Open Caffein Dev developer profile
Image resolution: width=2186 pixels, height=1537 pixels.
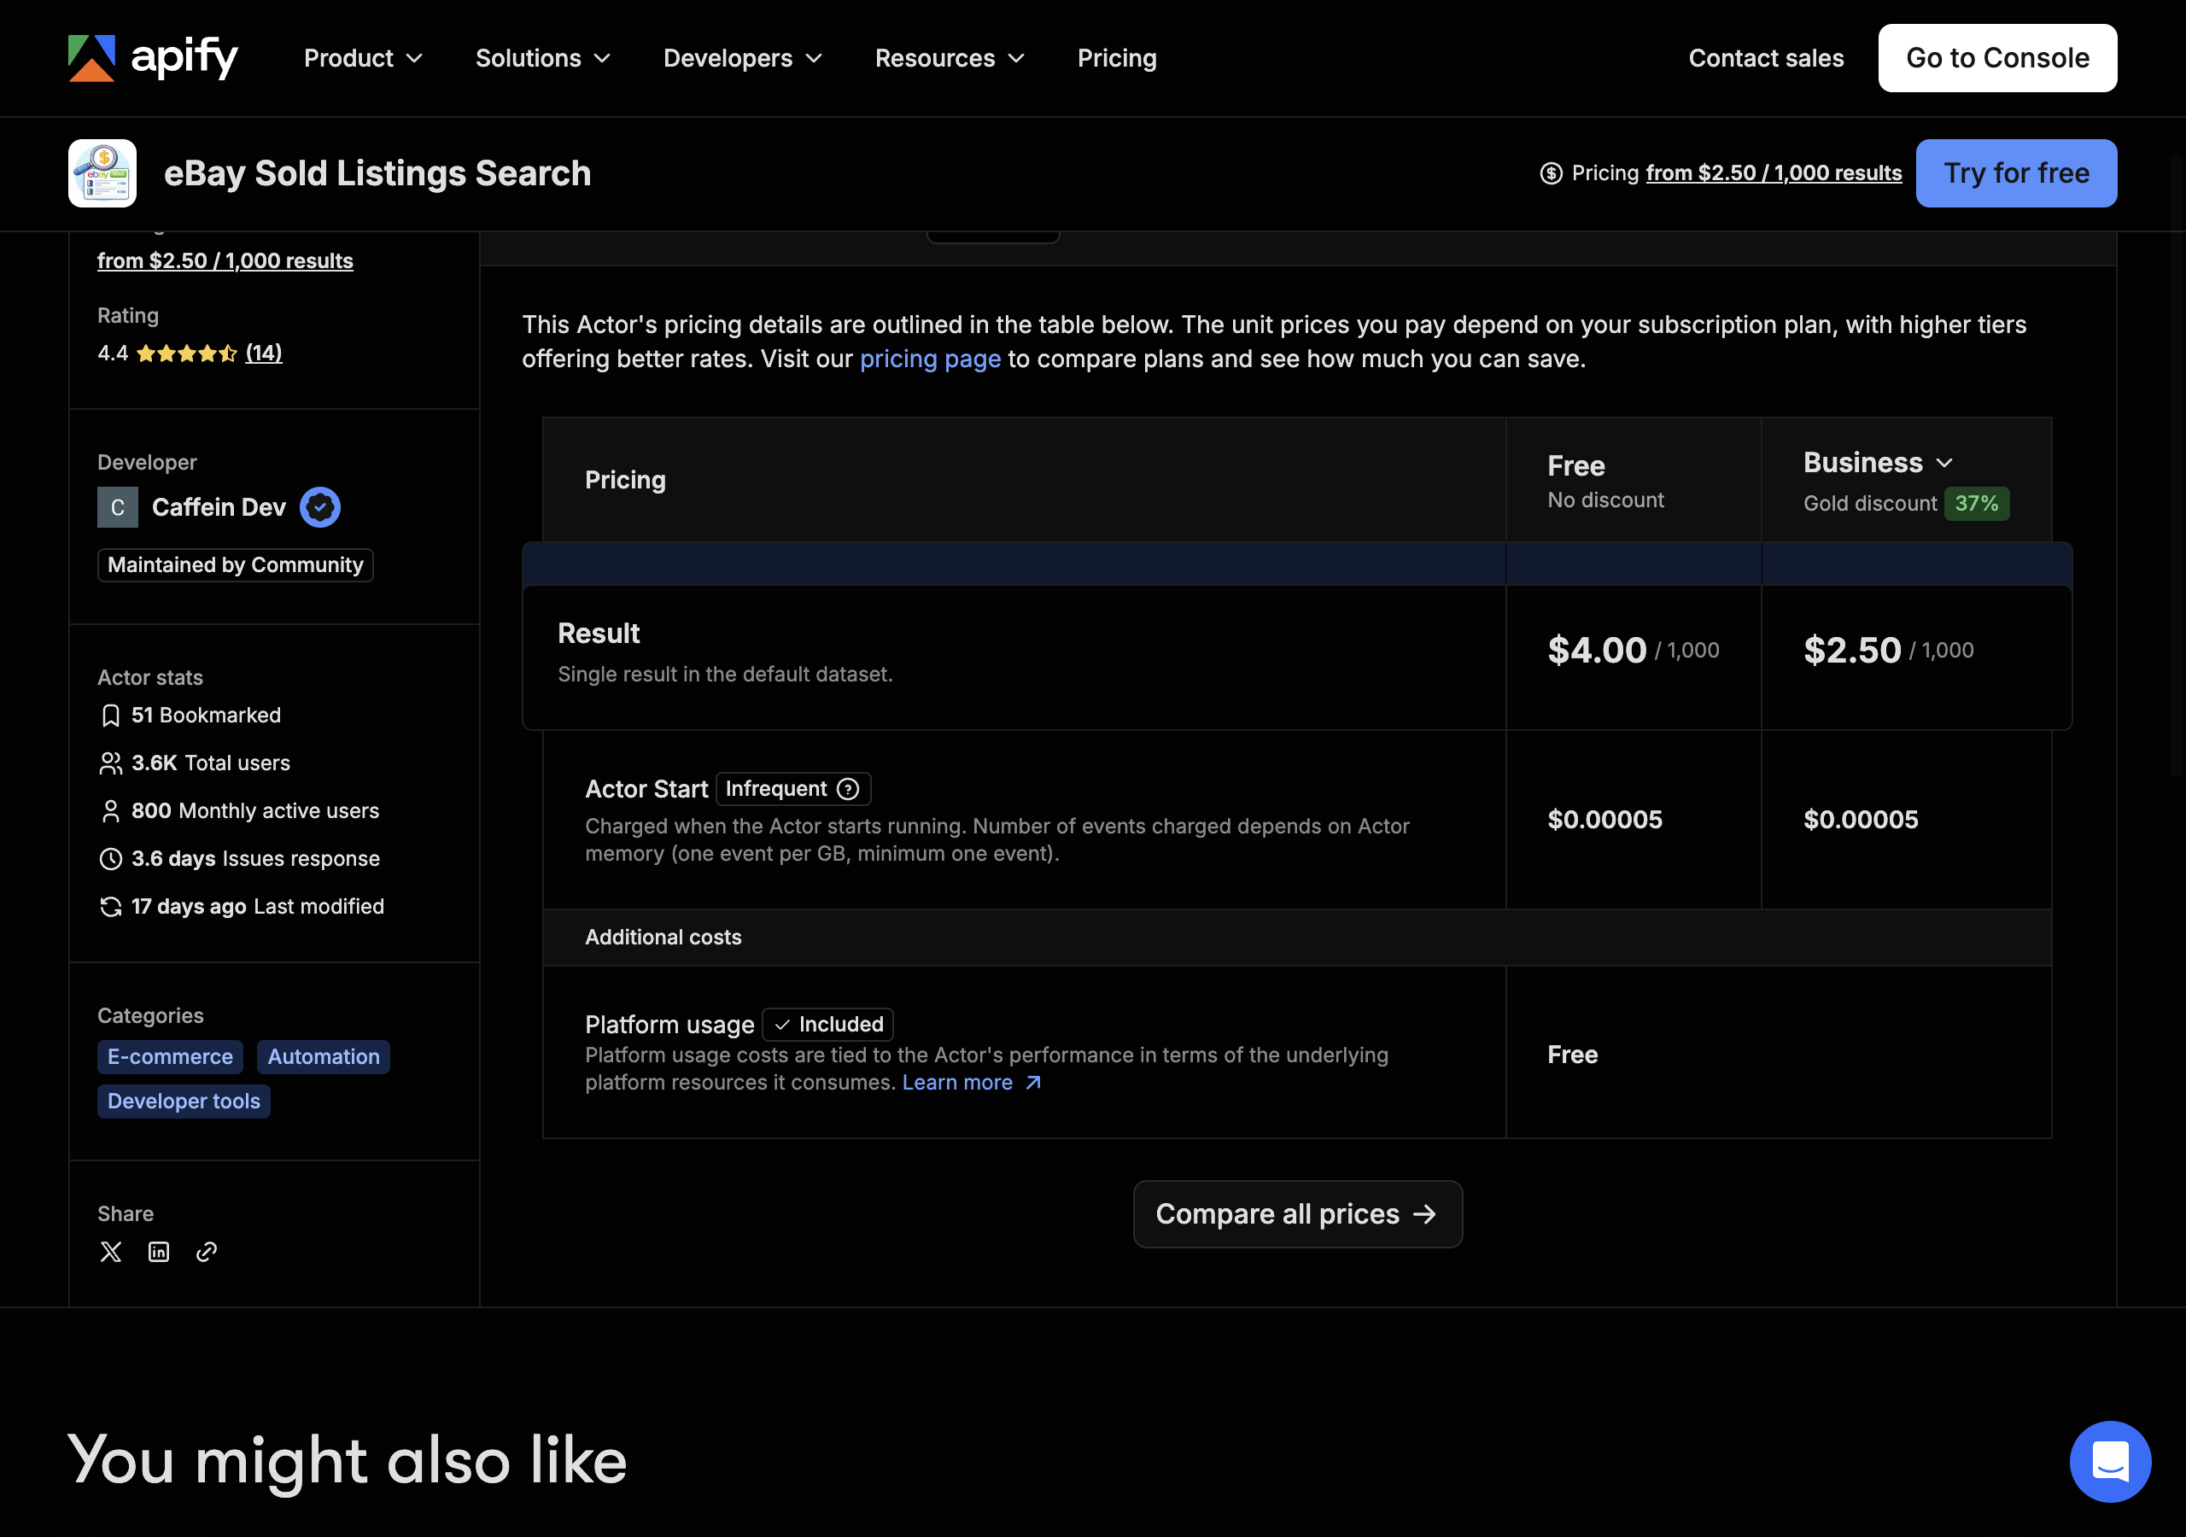[x=218, y=507]
